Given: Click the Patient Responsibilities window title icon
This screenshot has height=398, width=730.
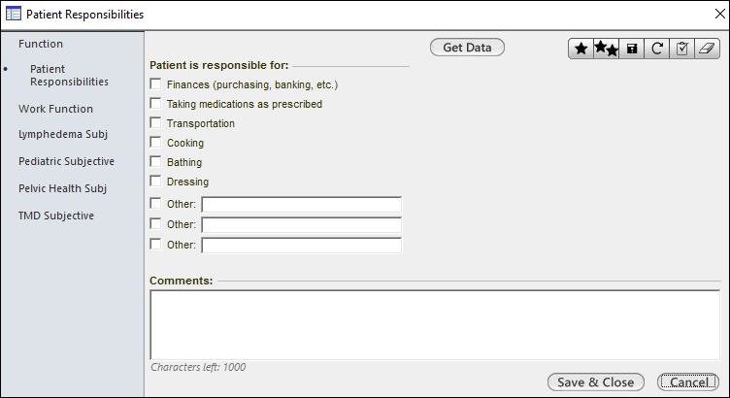Looking at the screenshot, I should point(13,14).
